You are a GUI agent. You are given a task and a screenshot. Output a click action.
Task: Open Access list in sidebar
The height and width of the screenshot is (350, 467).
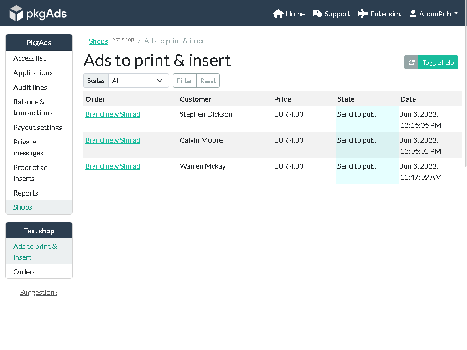coord(30,58)
